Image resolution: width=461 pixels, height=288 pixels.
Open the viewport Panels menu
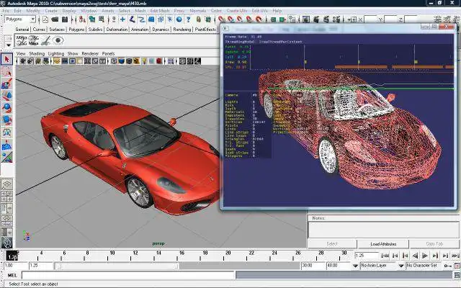pyautogui.click(x=108, y=53)
